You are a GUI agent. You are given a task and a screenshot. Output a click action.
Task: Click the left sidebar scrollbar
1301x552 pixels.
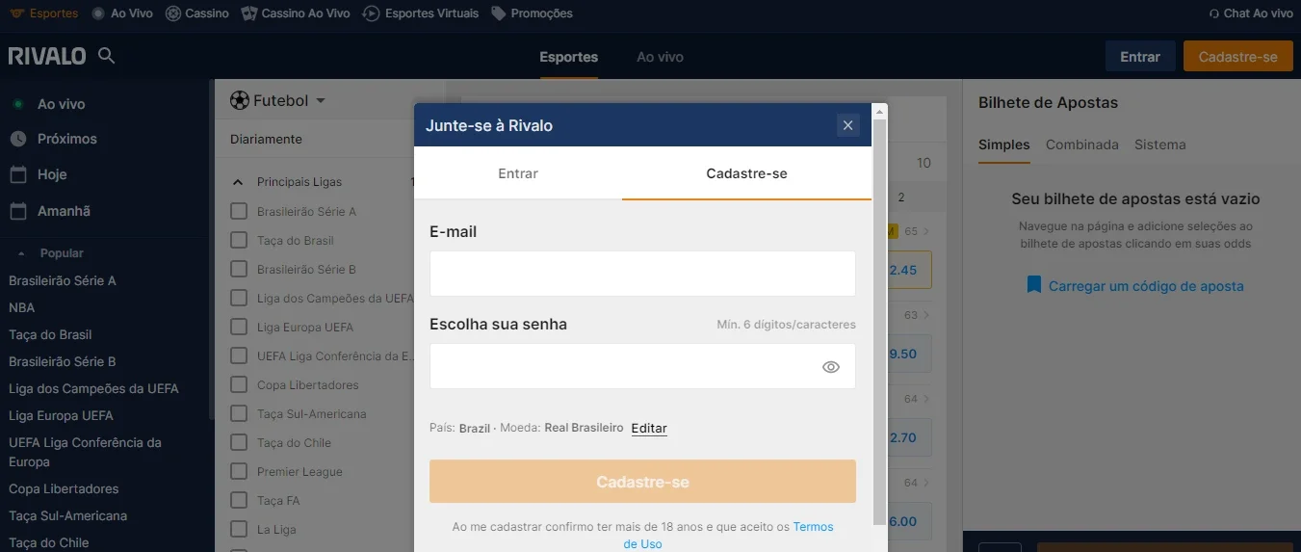click(212, 250)
